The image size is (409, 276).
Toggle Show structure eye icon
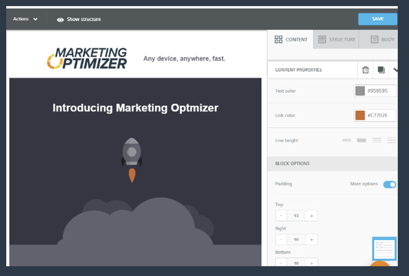click(x=60, y=20)
